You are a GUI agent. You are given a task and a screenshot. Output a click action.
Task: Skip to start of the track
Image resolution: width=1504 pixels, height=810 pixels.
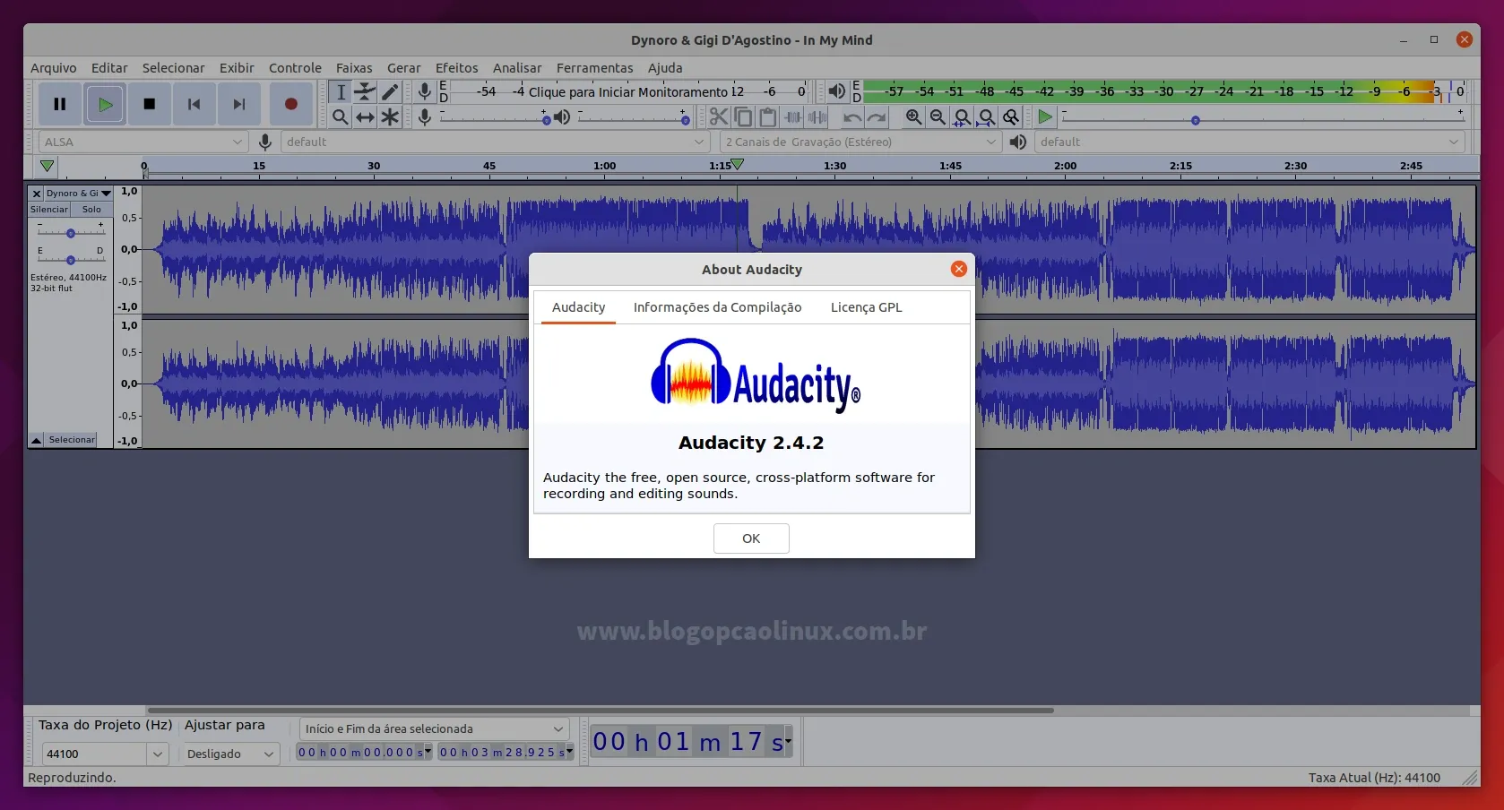194,104
